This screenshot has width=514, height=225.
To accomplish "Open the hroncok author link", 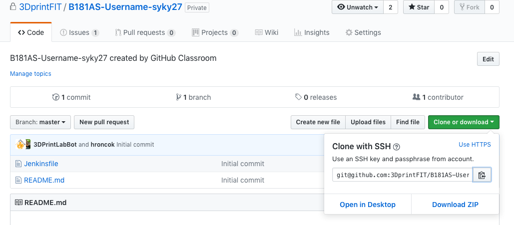I will point(102,145).
